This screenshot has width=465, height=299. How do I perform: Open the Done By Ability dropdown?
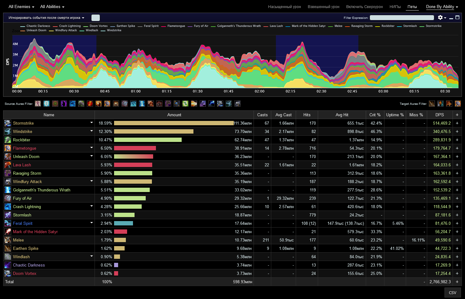(442, 7)
